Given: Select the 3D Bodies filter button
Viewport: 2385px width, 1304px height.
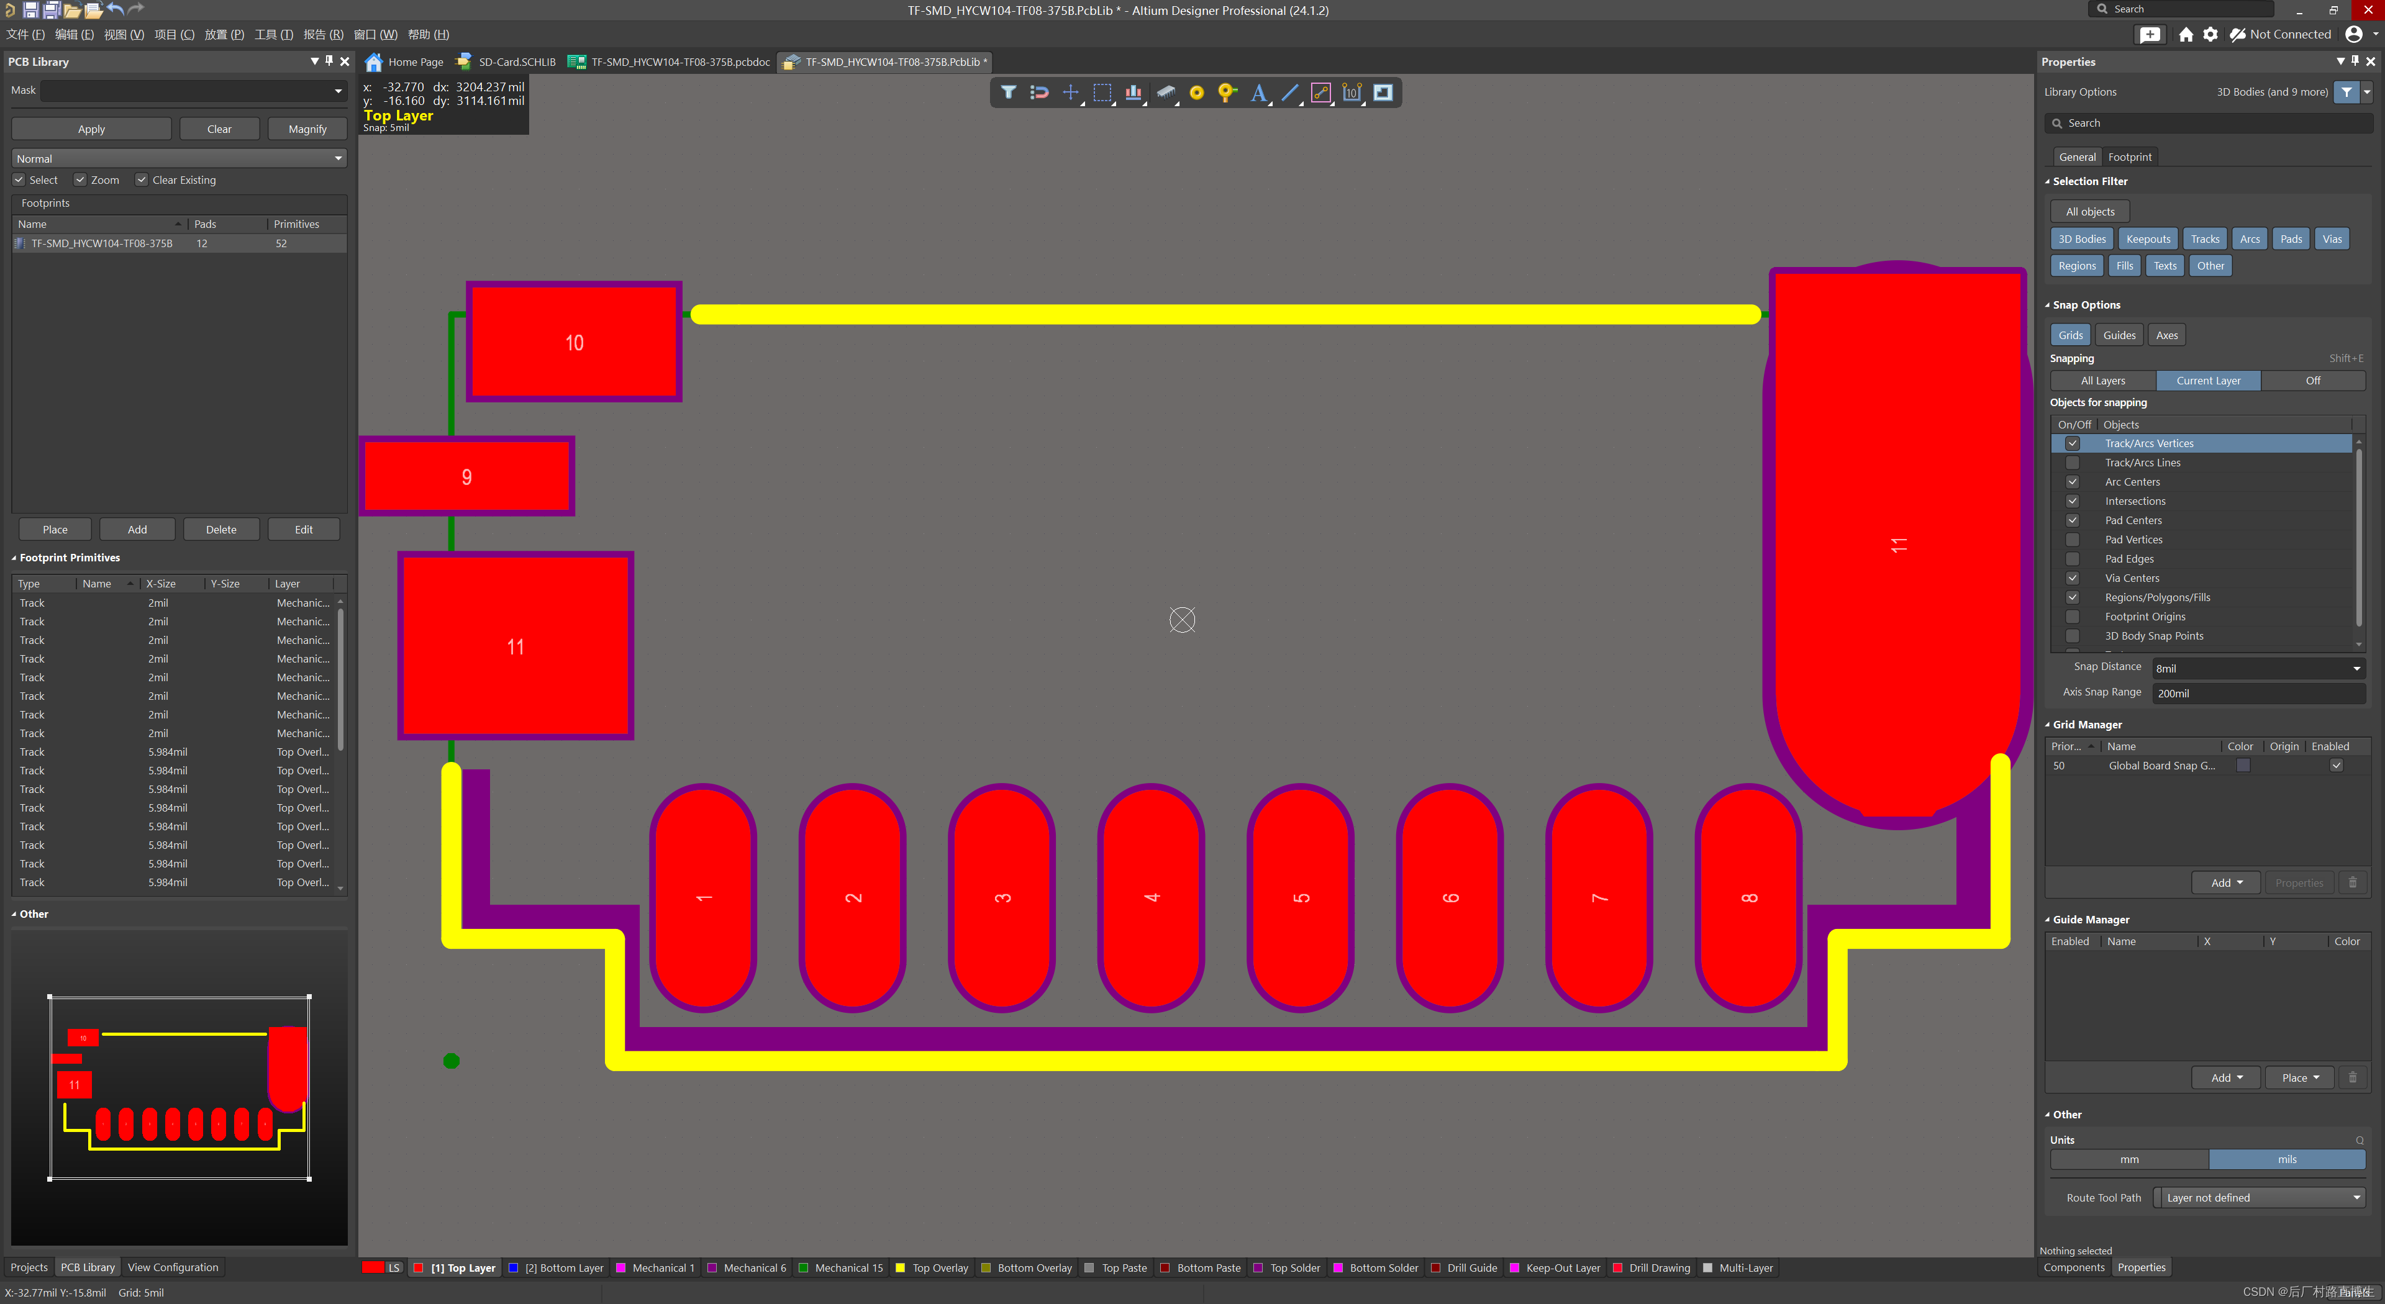Looking at the screenshot, I should click(2081, 239).
